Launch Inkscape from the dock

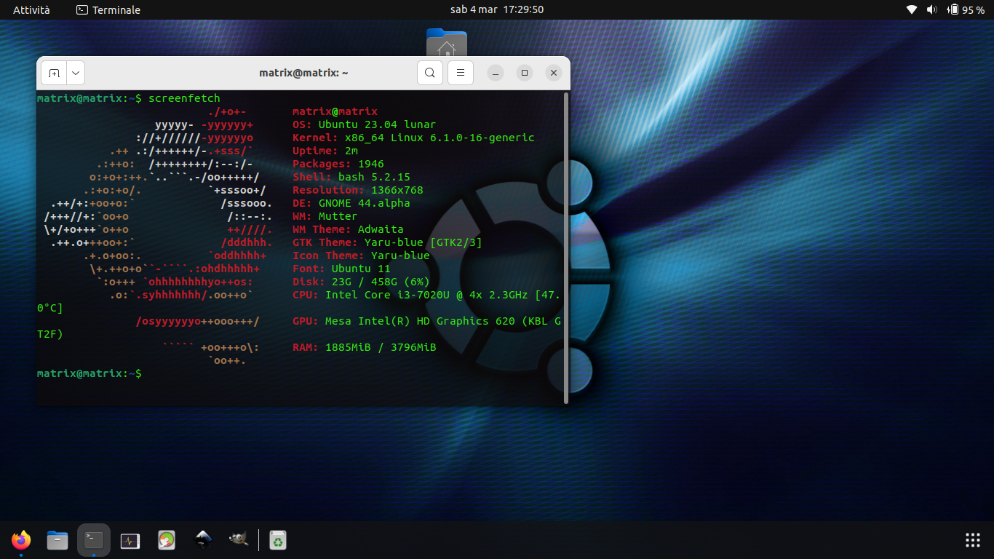click(x=204, y=540)
